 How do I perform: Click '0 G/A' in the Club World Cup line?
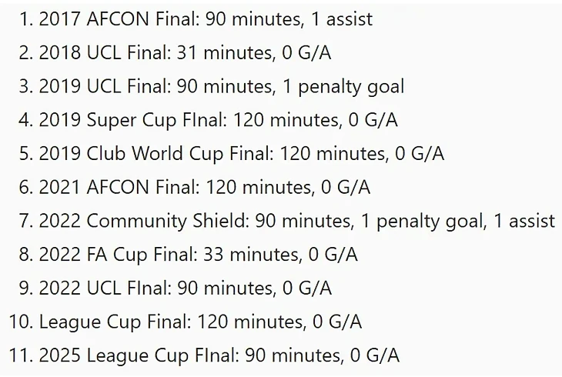pos(420,153)
